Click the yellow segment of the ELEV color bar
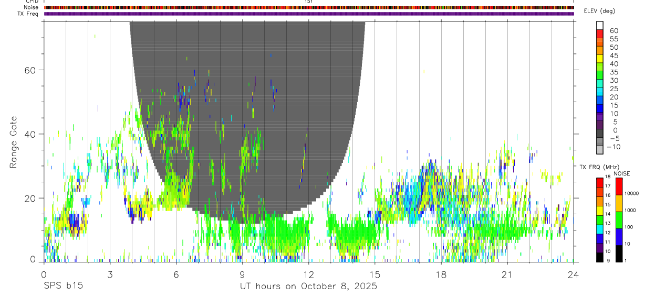Image resolution: width=645 pixels, height=297 pixels. point(600,59)
